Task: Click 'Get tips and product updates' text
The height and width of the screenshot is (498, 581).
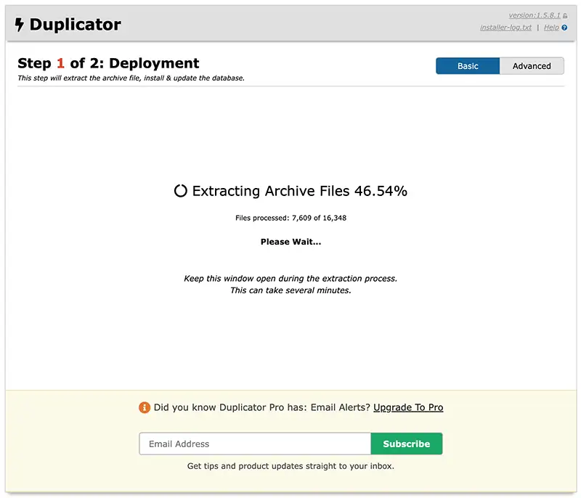Action: point(290,466)
